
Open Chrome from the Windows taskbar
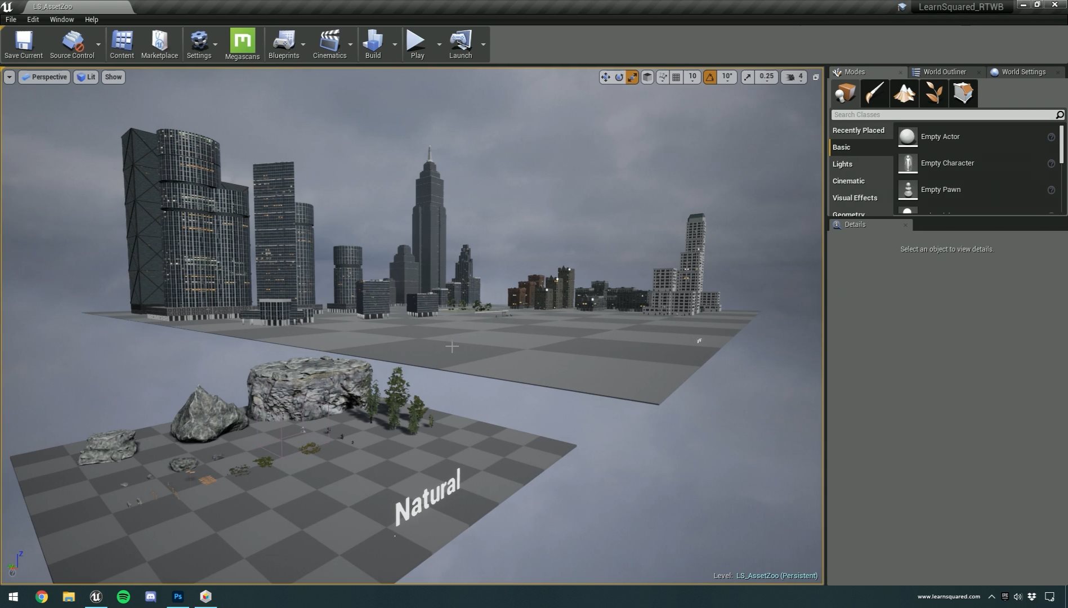(41, 597)
